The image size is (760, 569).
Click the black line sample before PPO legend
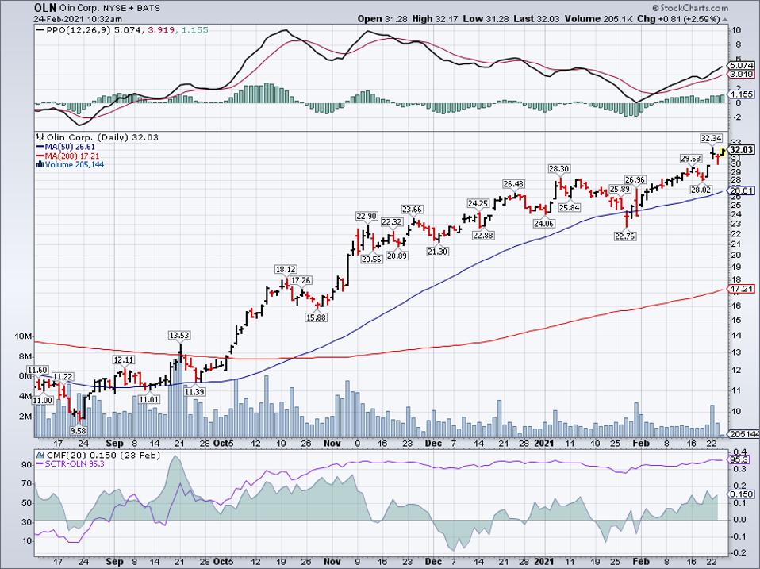pos(40,30)
